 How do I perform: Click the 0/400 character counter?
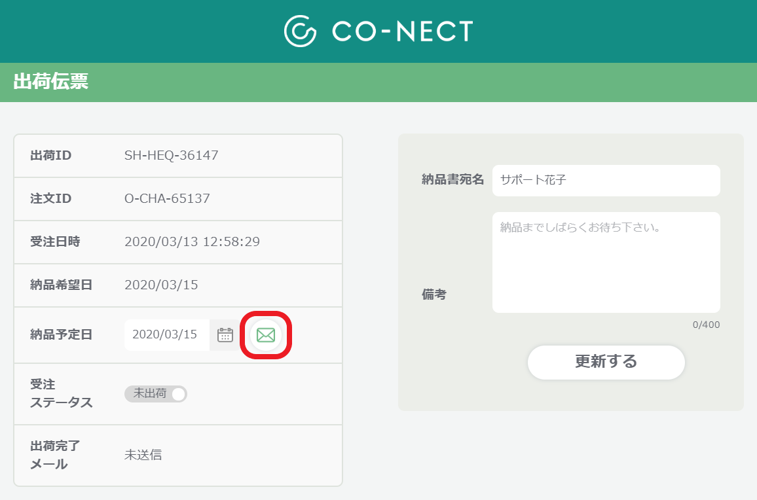(x=706, y=325)
